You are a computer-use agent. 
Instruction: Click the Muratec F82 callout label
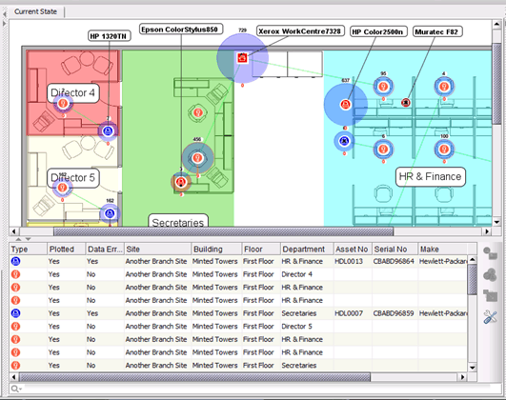pyautogui.click(x=437, y=31)
